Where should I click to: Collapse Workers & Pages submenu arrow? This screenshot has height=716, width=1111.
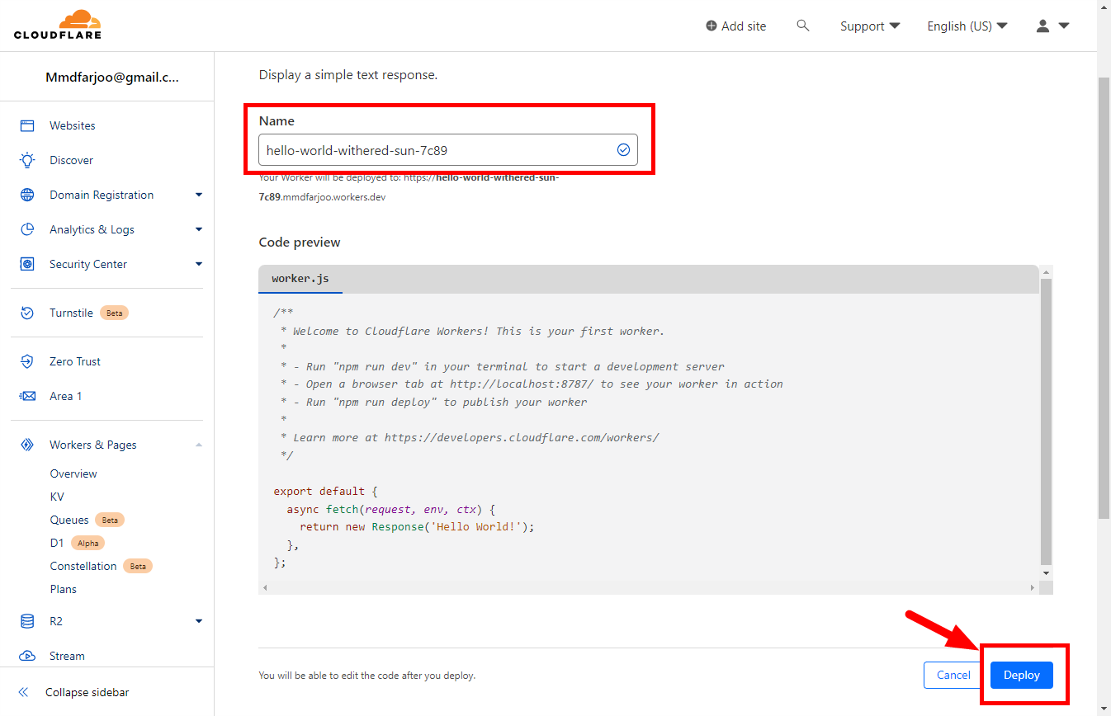199,445
